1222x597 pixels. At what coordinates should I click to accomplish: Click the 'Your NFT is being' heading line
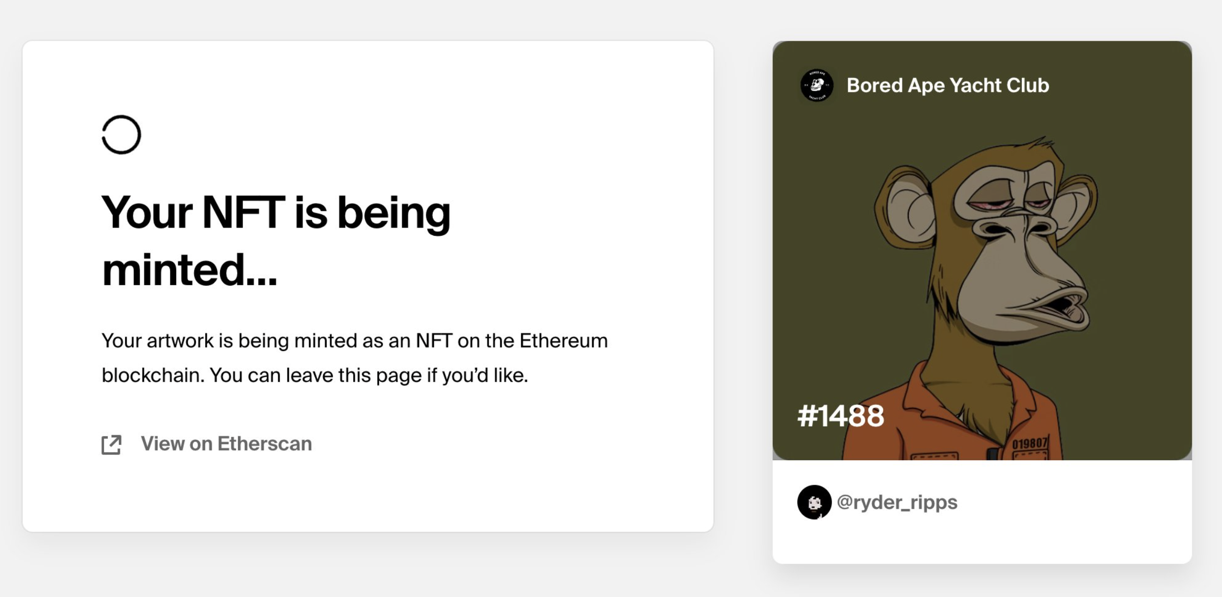point(276,212)
